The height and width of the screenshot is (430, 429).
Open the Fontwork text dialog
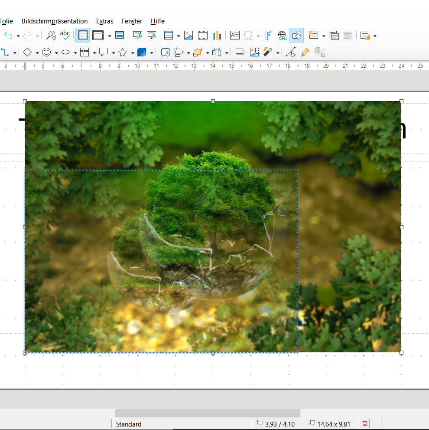point(268,35)
